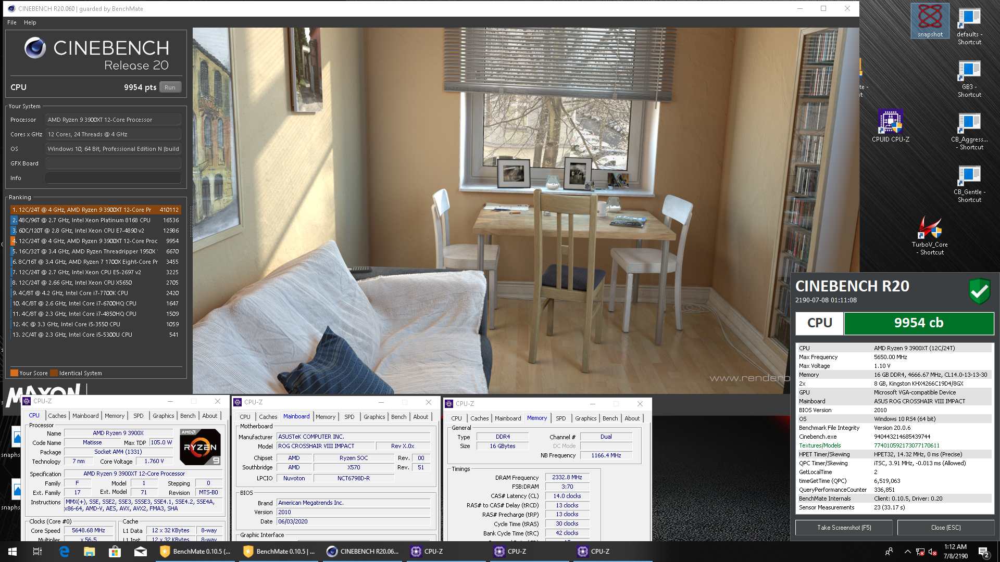Viewport: 1000px width, 562px height.
Task: Open Graphics tab in the left CPU-Z window
Action: pyautogui.click(x=164, y=416)
